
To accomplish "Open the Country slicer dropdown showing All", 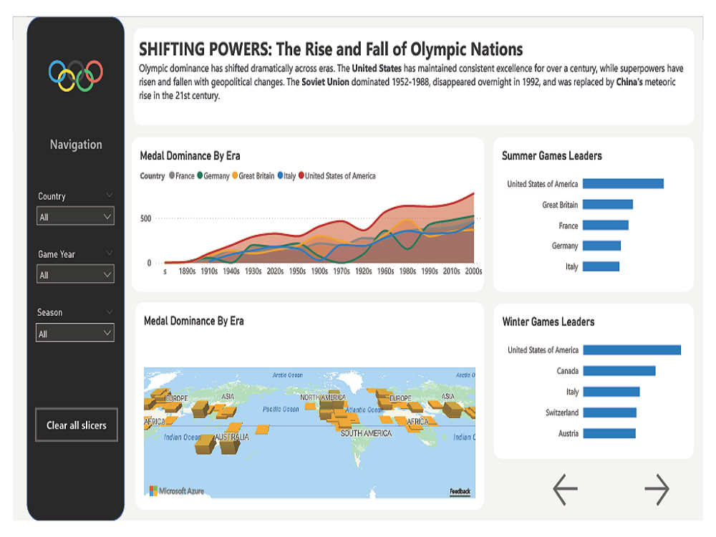I will click(x=75, y=216).
